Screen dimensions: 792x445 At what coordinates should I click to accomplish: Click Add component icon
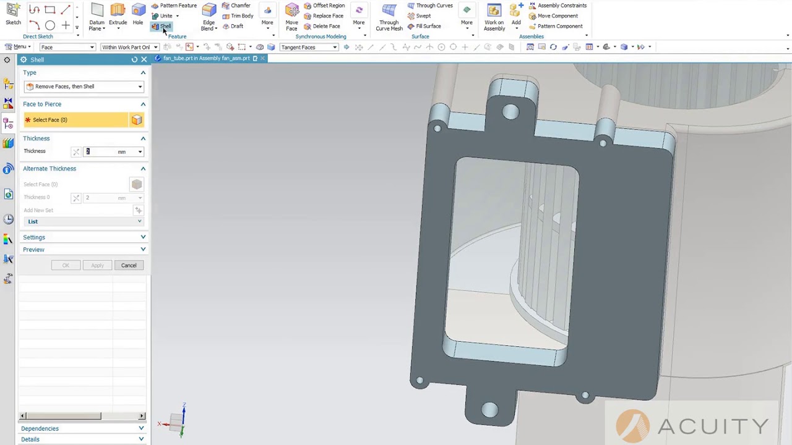coord(516,15)
